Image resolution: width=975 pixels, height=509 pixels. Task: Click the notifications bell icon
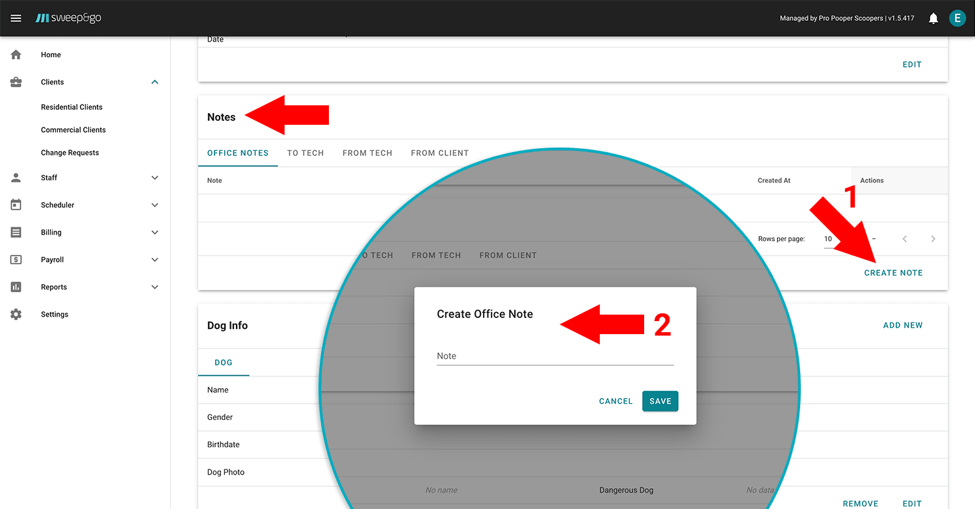[x=933, y=18]
